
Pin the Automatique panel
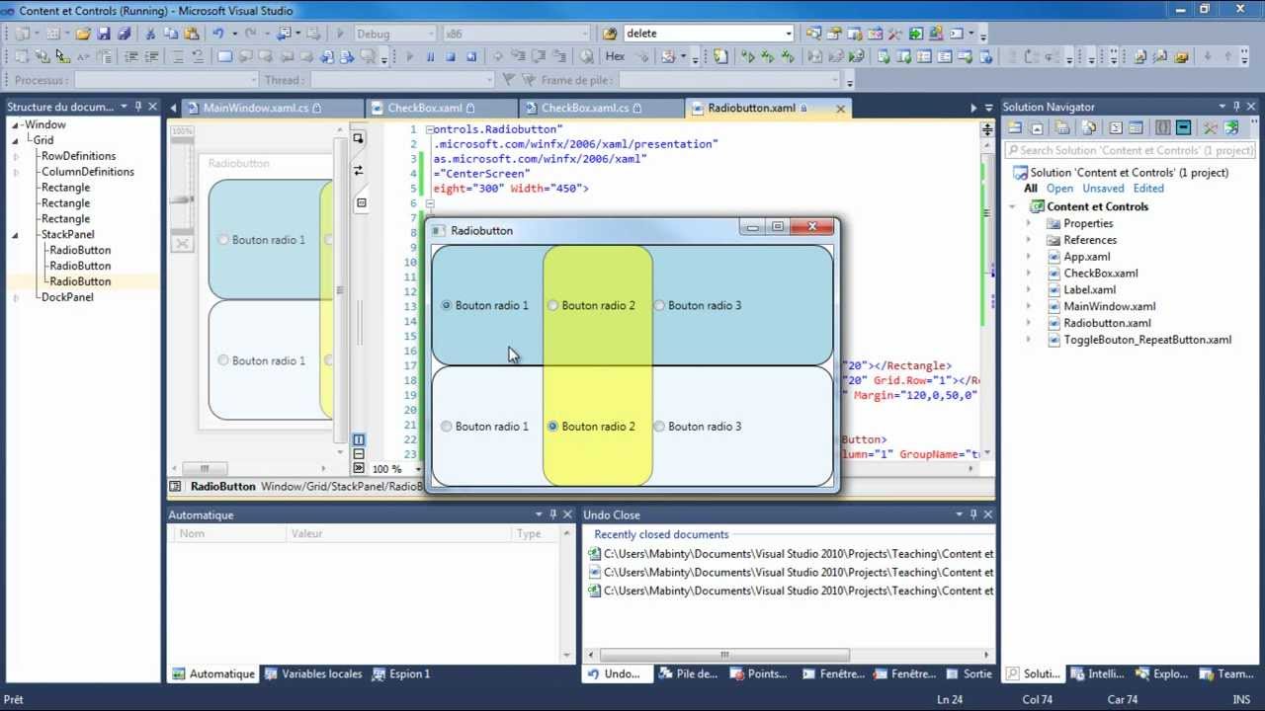(x=553, y=514)
